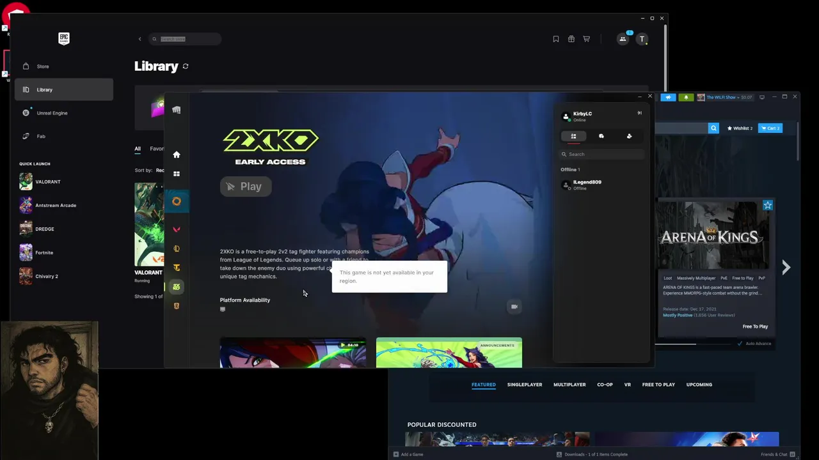
Task: Go back with the Epic launcher back arrow
Action: click(139, 39)
